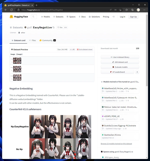Screen dimensions: 150x161
Task: Click the 'other' license tag
Action: coord(22,33)
